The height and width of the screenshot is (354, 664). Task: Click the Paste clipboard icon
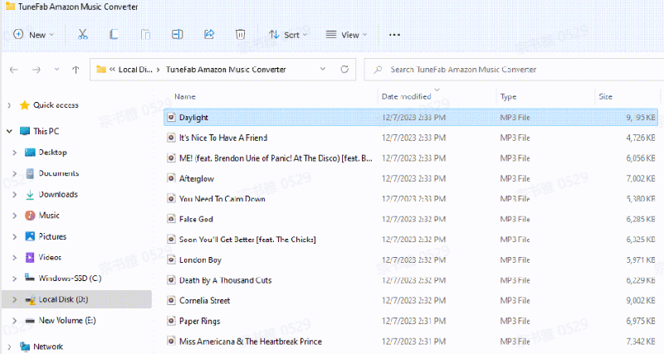point(146,35)
